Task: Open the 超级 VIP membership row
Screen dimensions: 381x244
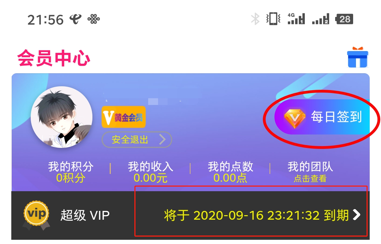Action: pyautogui.click(x=190, y=215)
